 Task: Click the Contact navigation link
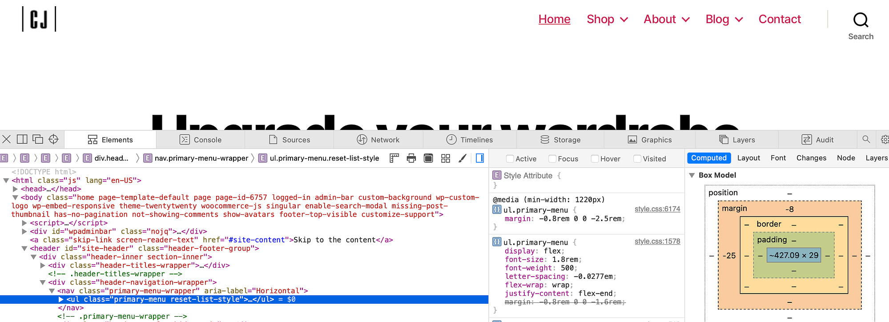[x=780, y=19]
